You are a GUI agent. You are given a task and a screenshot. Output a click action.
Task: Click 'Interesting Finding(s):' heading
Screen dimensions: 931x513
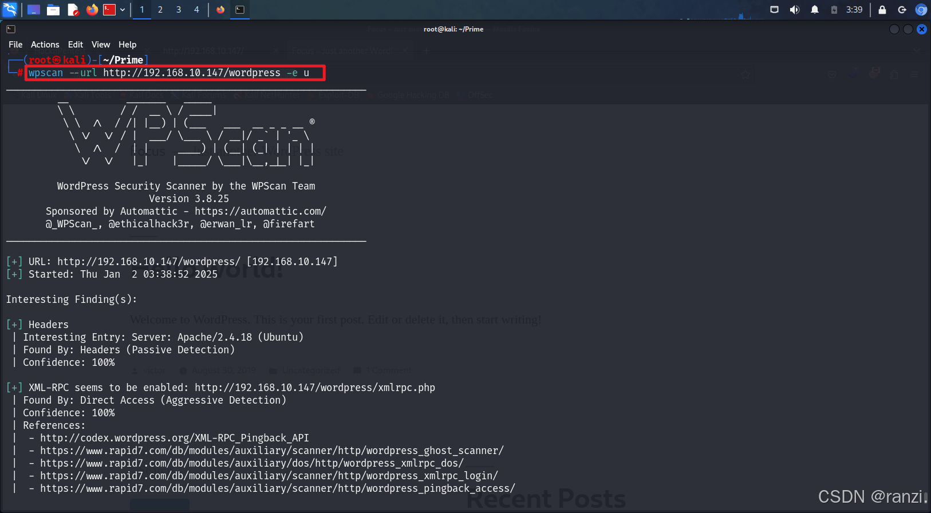[72, 299]
